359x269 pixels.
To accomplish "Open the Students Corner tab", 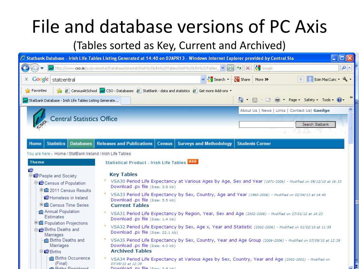I will pos(254,144).
